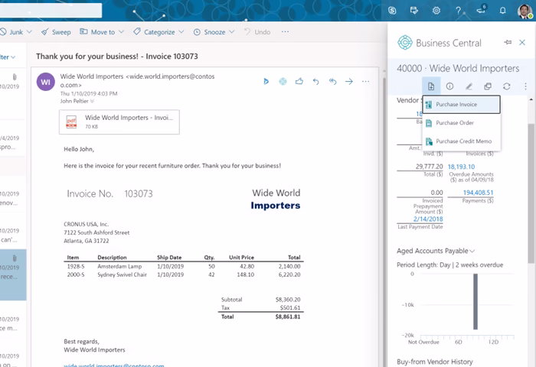Click the edit pencil icon
536x367 pixels.
coord(469,86)
